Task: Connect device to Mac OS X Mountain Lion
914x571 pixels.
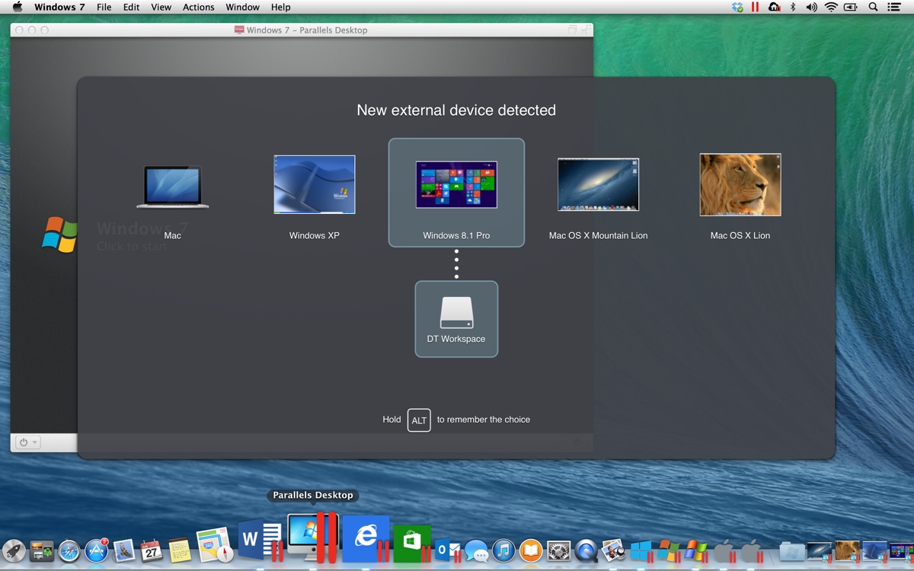Action: click(598, 185)
